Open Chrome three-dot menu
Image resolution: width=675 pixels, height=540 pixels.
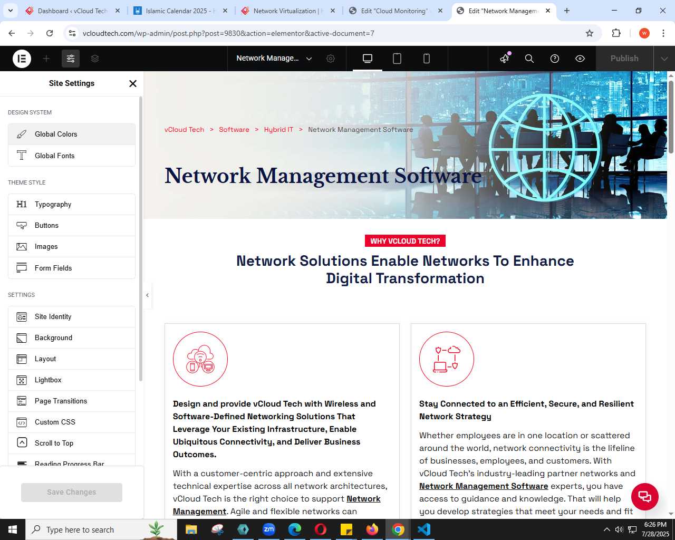click(x=663, y=33)
